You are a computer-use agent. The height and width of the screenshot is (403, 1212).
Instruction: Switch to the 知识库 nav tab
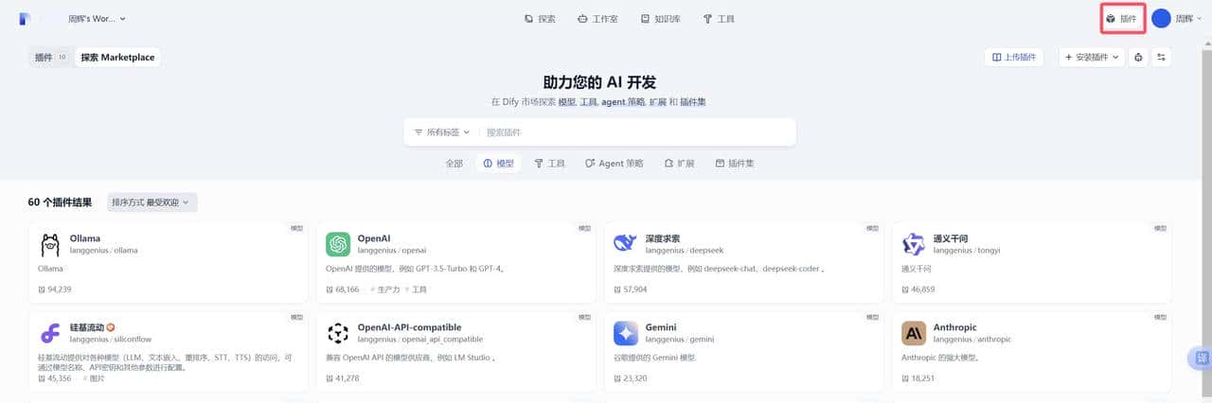pyautogui.click(x=660, y=19)
